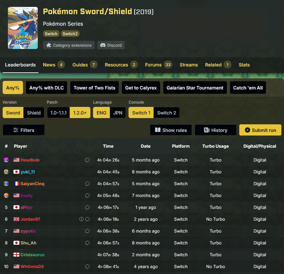Screen dimensions: 284x274
Task: Click the Pokémon Sword/Shield title
Action: 87,12
